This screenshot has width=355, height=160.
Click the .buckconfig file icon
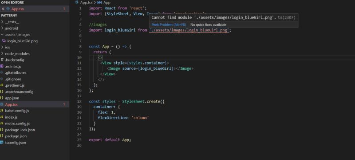(x=2, y=60)
